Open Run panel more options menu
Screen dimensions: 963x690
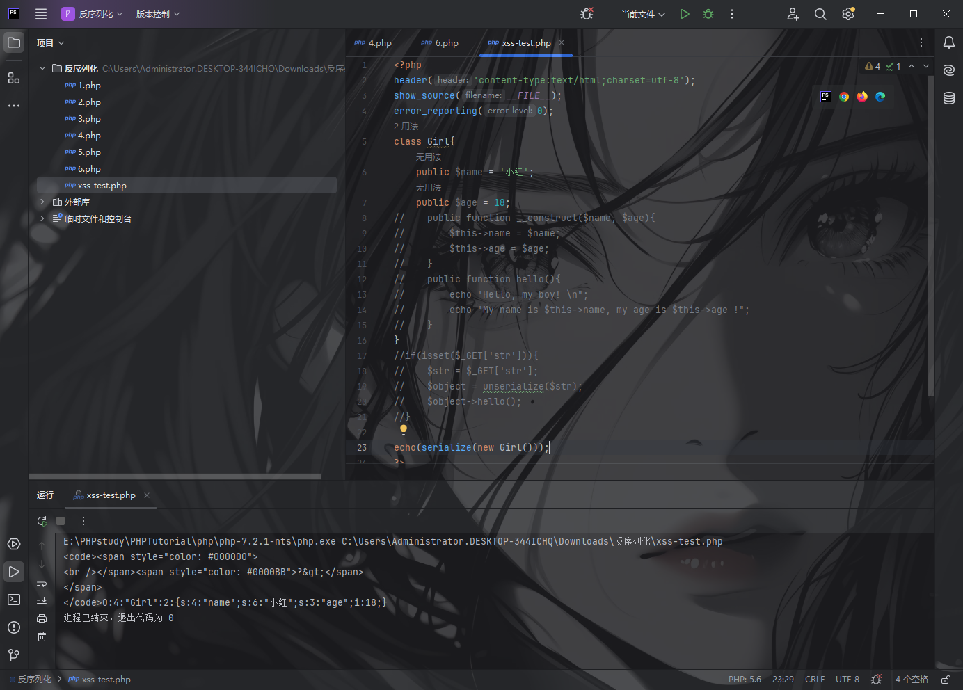83,521
